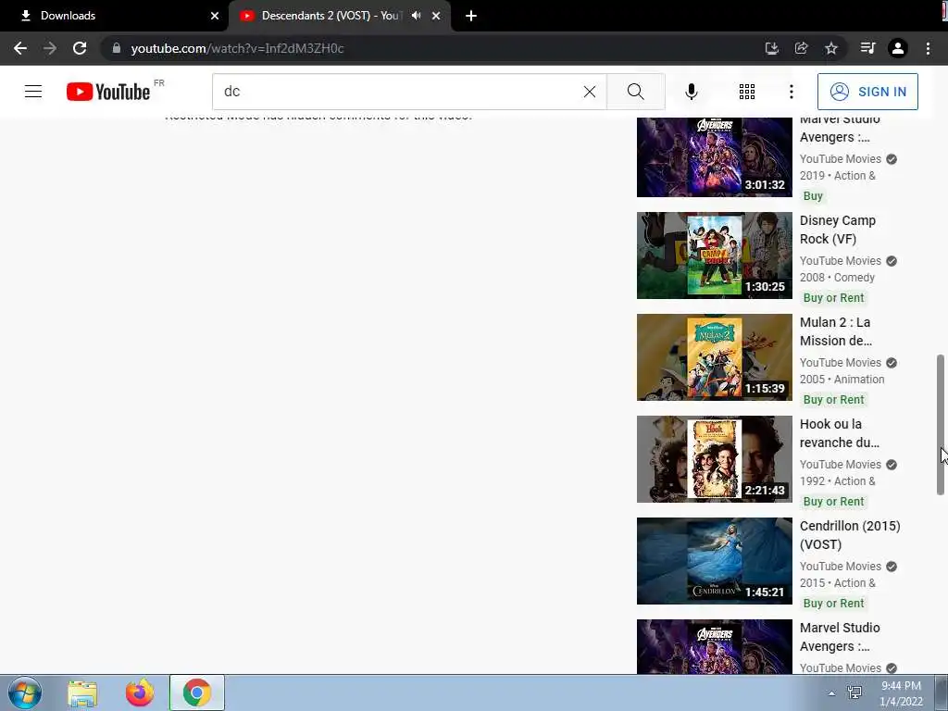948x711 pixels.
Task: Open Mulan 2 movie thumbnail
Action: tap(714, 356)
